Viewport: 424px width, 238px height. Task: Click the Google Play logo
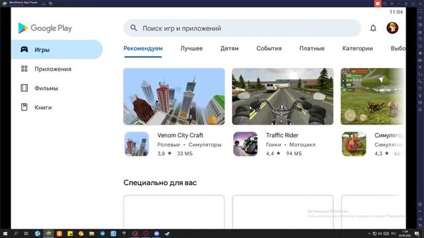pyautogui.click(x=45, y=28)
